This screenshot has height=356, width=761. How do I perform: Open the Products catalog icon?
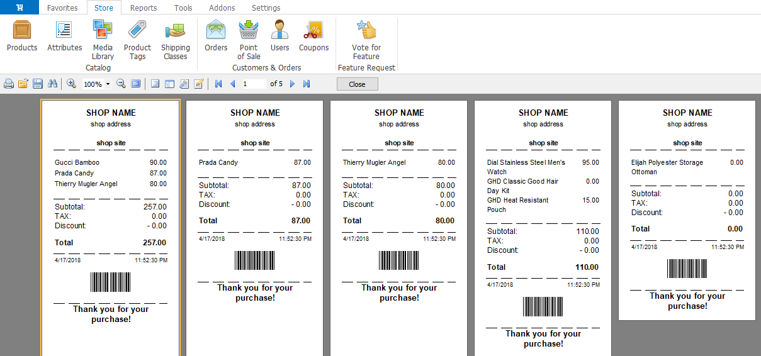point(22,36)
